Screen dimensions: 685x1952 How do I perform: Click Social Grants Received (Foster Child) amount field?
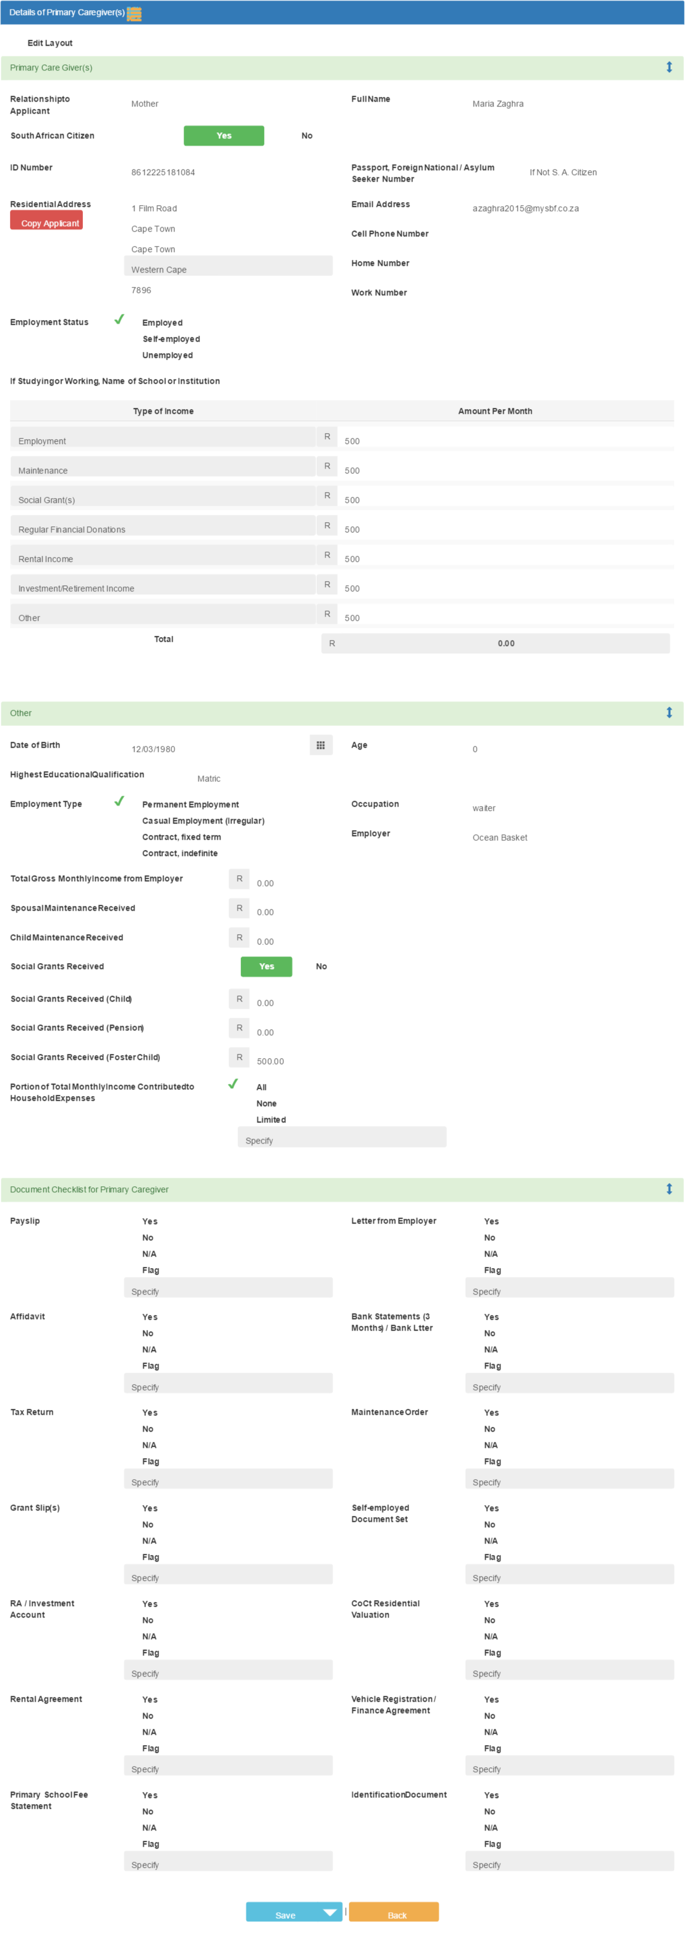click(291, 1058)
